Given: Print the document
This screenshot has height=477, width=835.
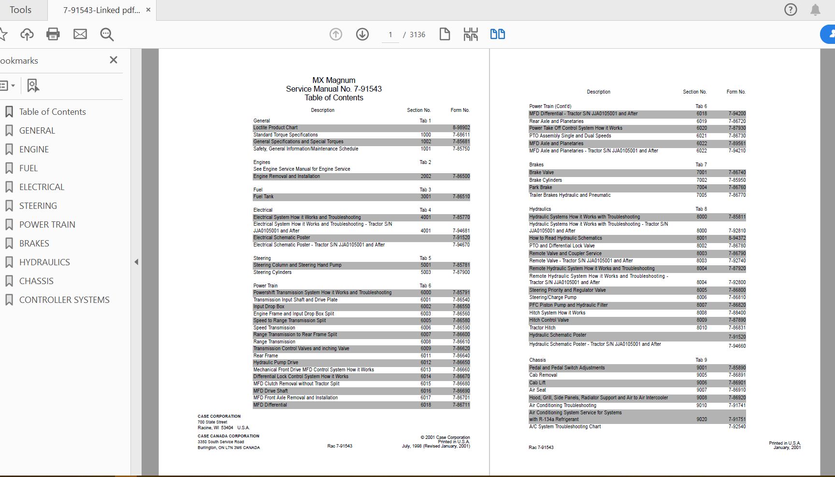Looking at the screenshot, I should (x=53, y=34).
